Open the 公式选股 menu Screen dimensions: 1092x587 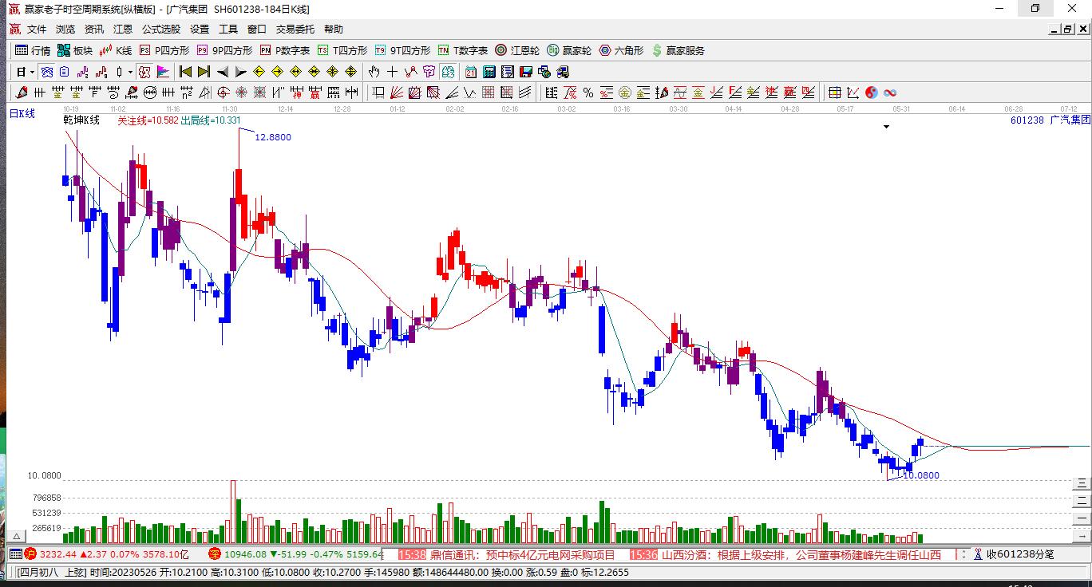161,30
